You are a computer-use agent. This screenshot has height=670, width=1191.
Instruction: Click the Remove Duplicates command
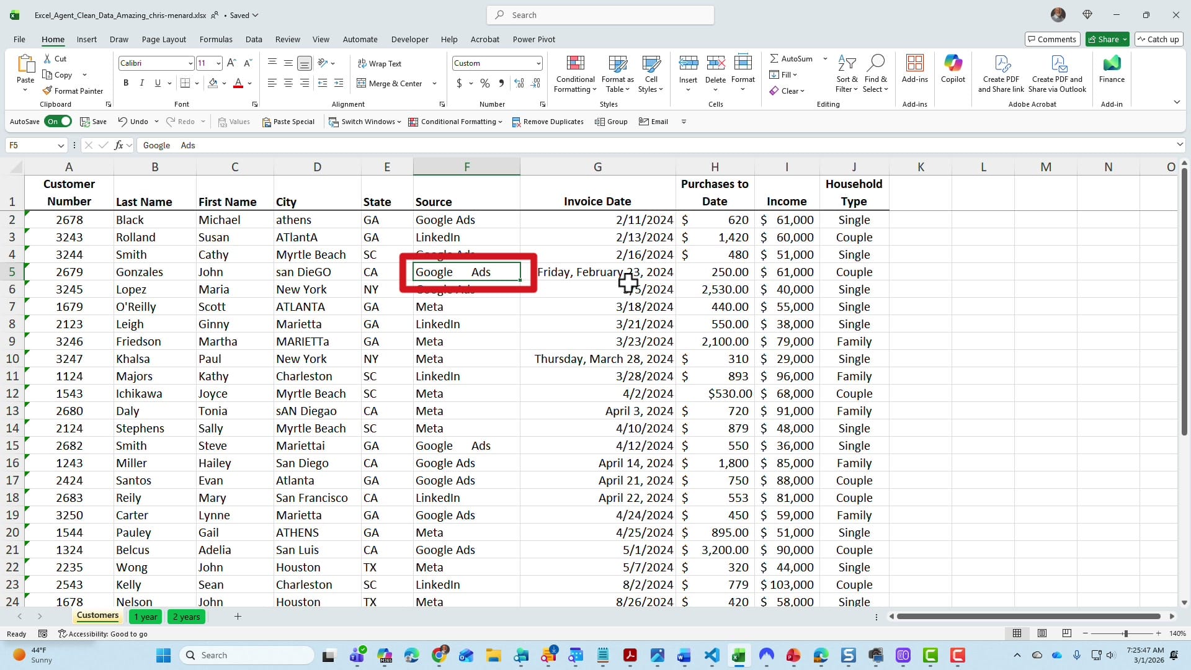pyautogui.click(x=548, y=122)
